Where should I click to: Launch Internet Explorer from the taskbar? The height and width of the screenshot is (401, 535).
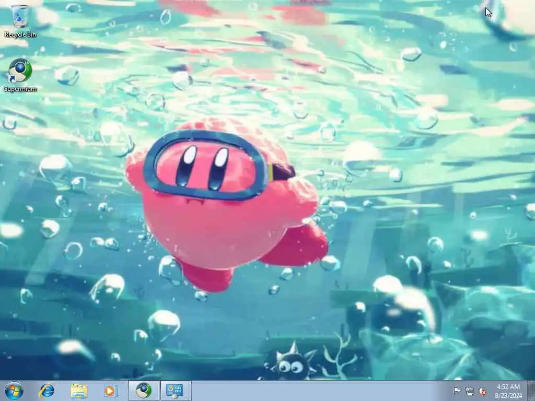point(46,391)
